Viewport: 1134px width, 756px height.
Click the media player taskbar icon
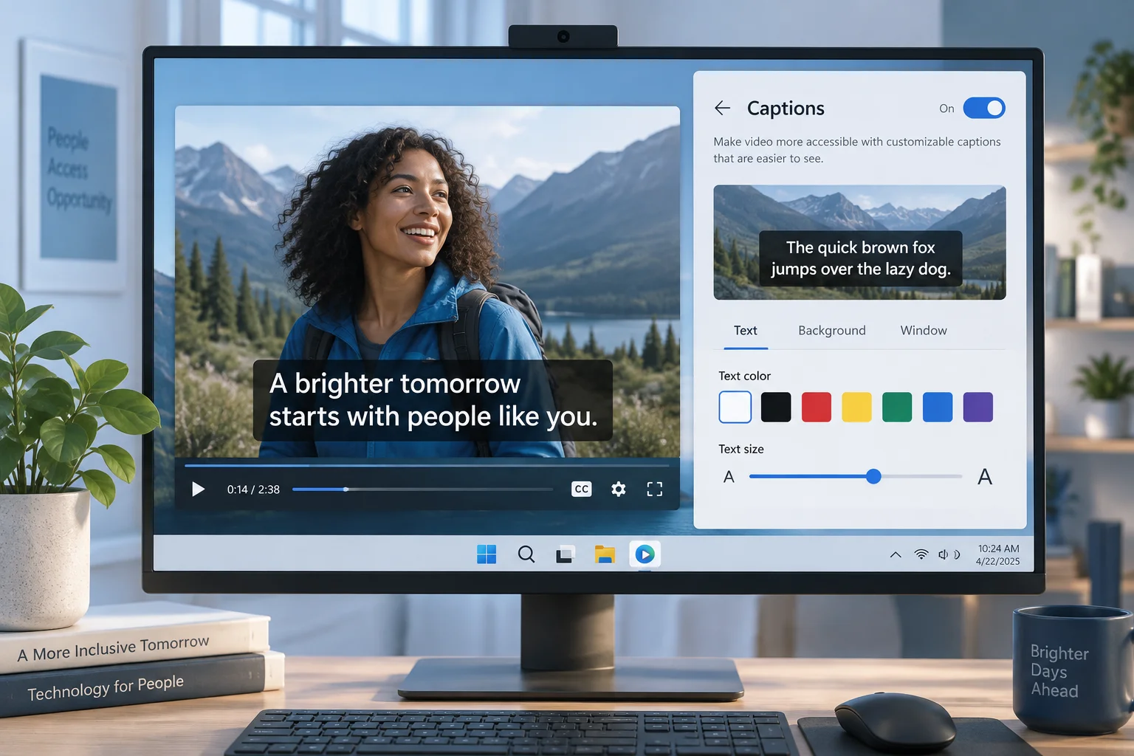[x=645, y=554]
